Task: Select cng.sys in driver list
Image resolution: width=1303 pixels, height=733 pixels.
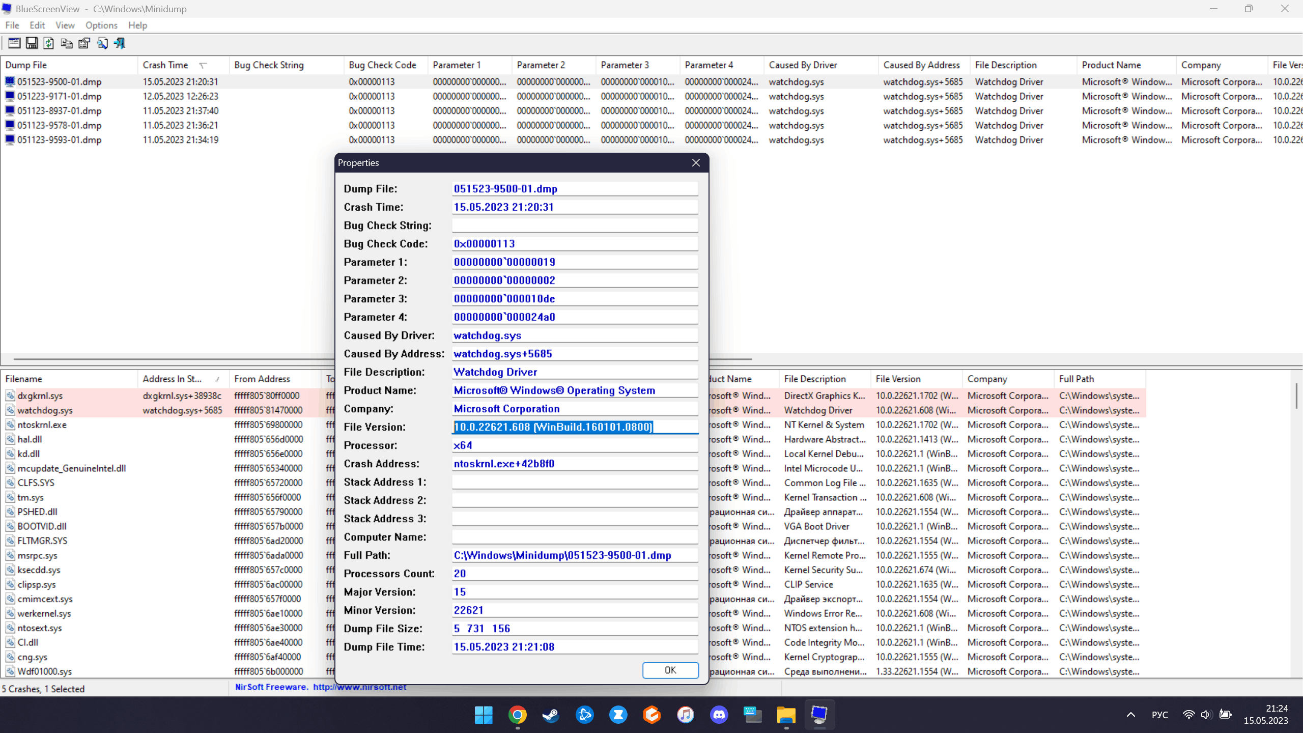Action: 32,657
